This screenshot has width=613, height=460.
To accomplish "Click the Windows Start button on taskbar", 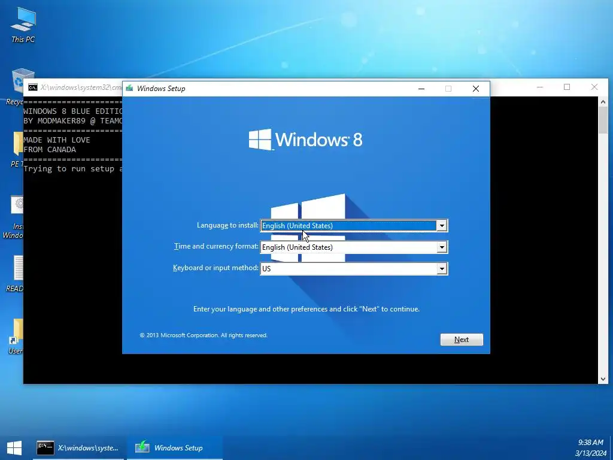I will click(x=14, y=448).
